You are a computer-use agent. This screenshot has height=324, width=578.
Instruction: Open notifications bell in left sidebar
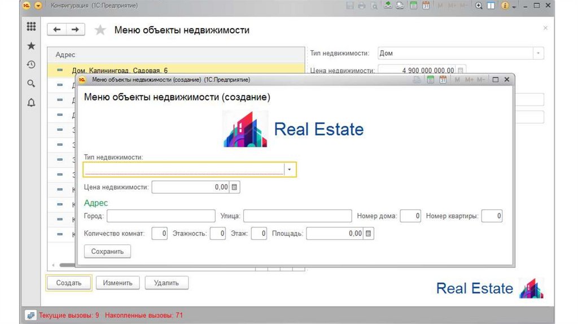click(31, 103)
